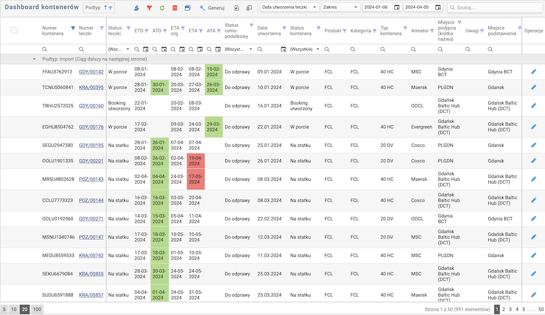Set page size to 100 rows

(x=37, y=309)
